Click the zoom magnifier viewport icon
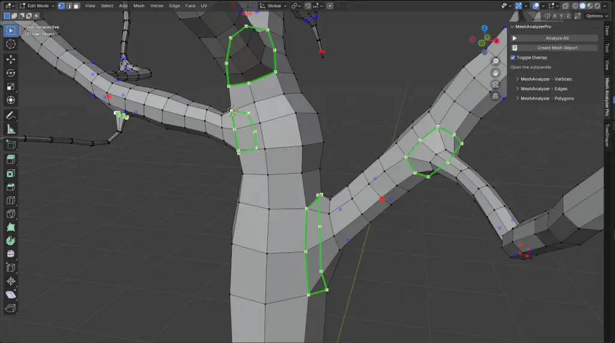Image resolution: width=615 pixels, height=343 pixels. click(495, 61)
